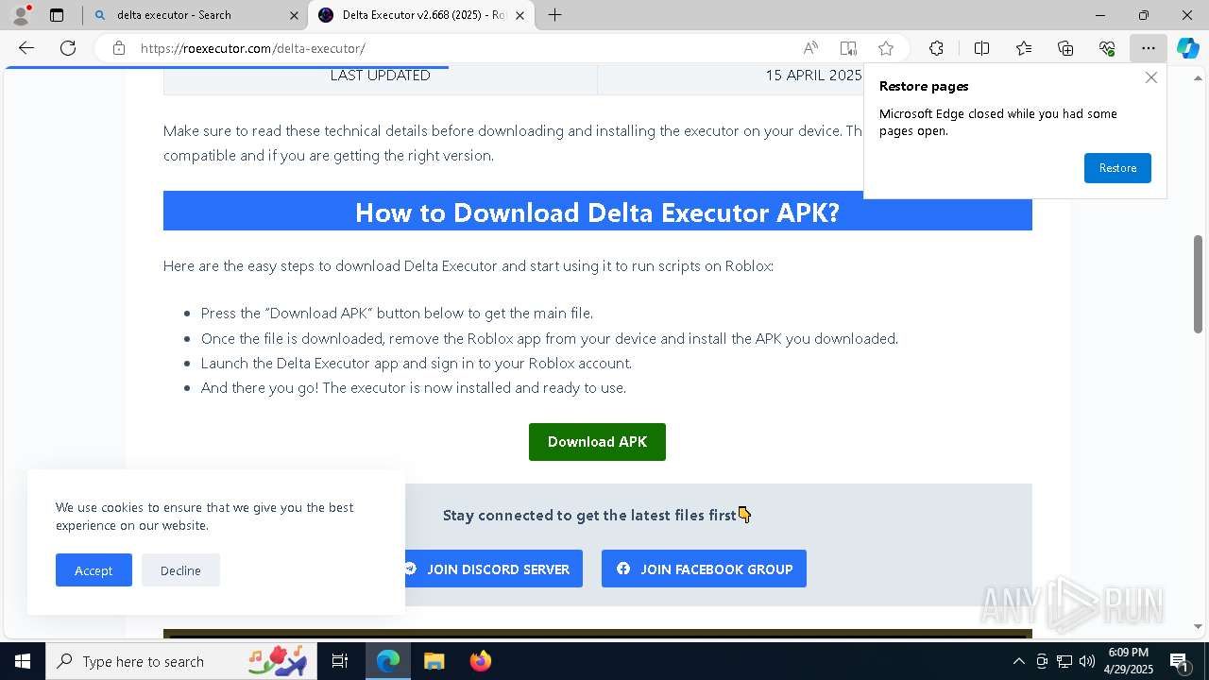Toggle split screen view
This screenshot has width=1209, height=680.
[x=981, y=48]
